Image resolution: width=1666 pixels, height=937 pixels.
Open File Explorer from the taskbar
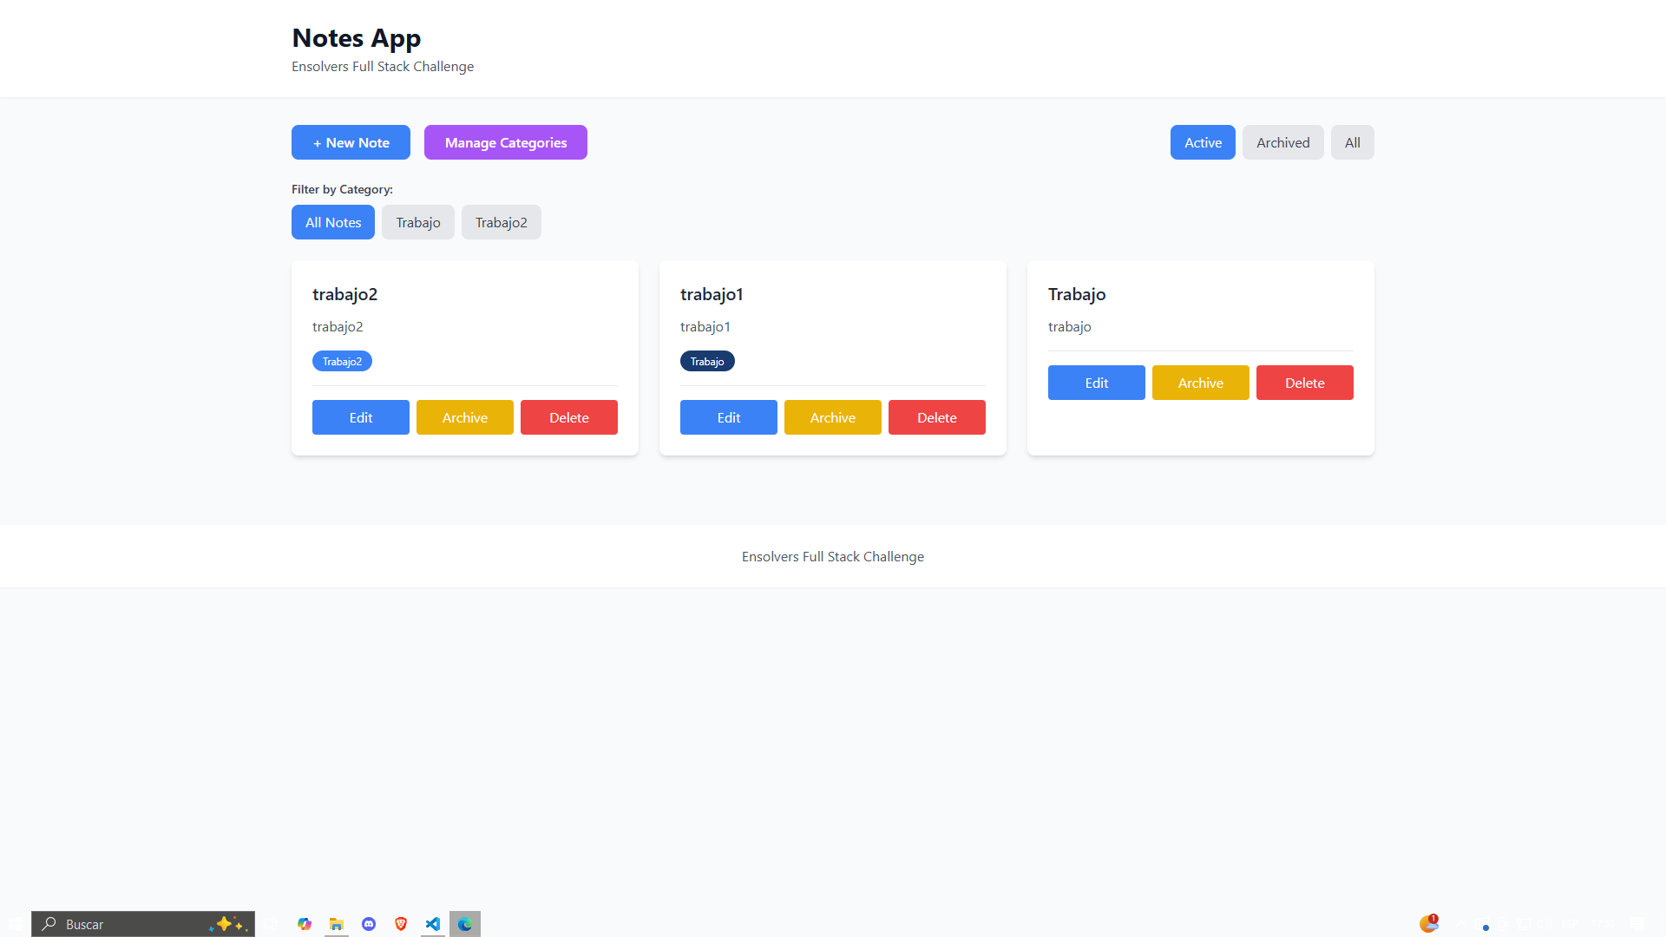coord(337,924)
